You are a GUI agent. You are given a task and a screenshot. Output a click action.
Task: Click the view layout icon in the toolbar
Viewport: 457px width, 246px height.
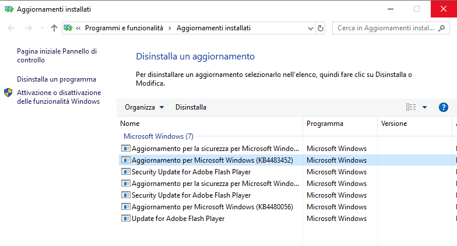pyautogui.click(x=411, y=107)
